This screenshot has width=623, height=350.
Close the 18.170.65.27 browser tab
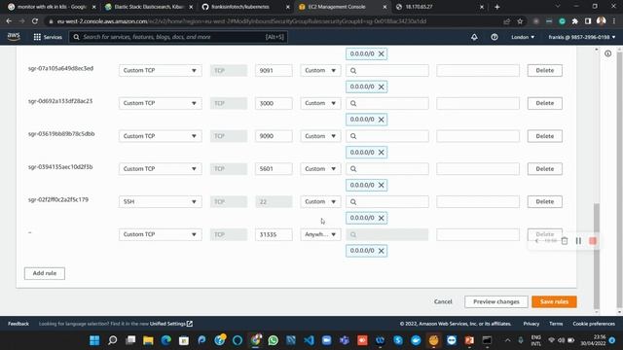[x=482, y=7]
